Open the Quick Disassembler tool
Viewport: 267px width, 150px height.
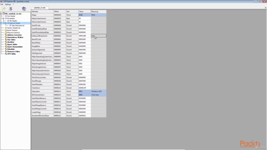[15, 47]
